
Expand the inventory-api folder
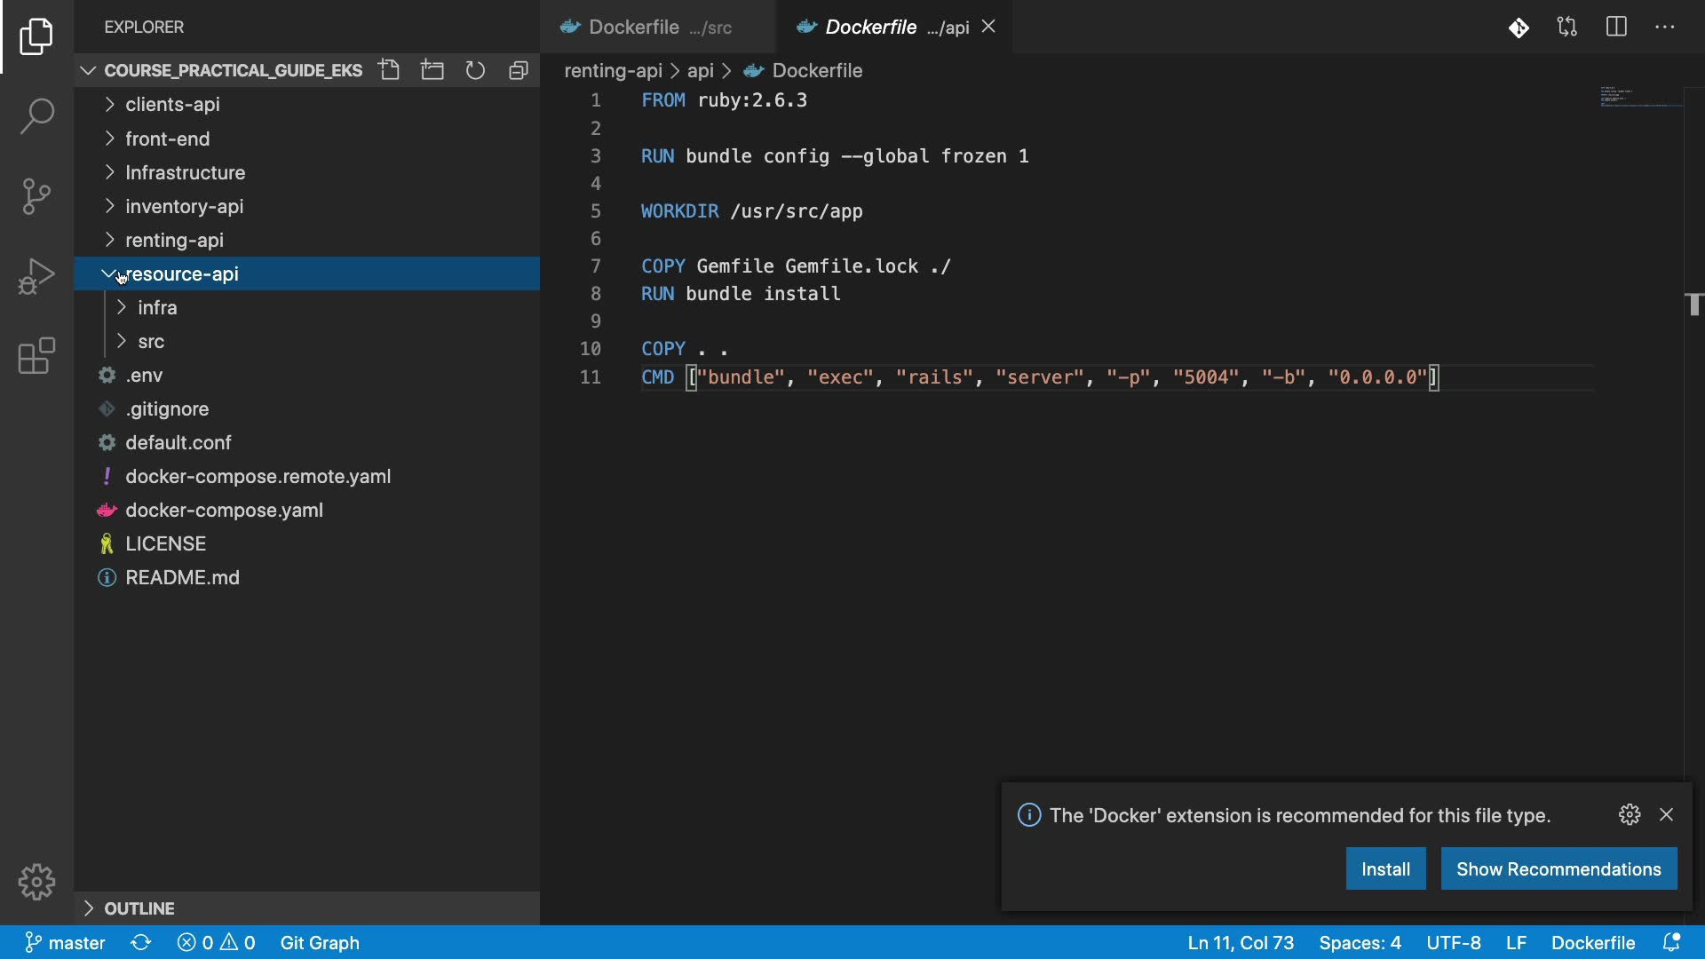coord(184,206)
